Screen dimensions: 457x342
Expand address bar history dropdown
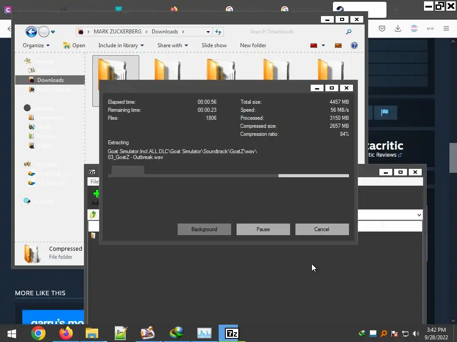click(x=208, y=32)
